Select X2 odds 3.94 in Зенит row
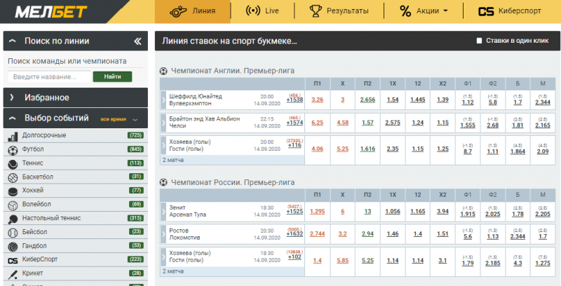This screenshot has height=286, width=561. pyautogui.click(x=442, y=211)
